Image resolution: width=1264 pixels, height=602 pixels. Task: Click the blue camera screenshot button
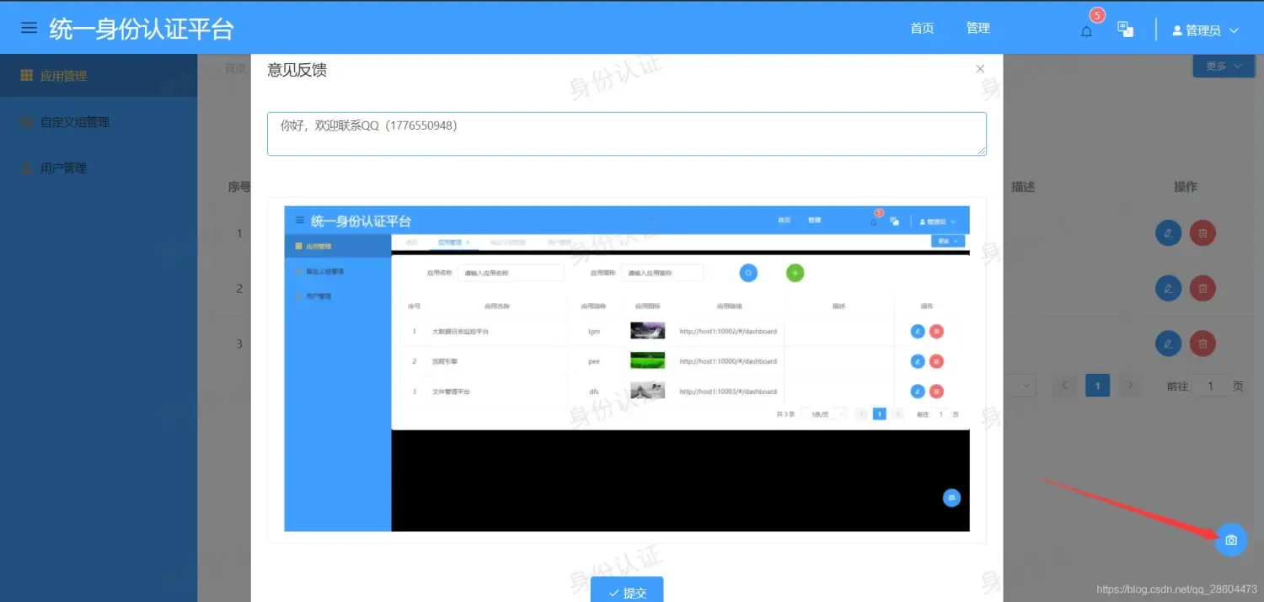click(x=1230, y=540)
